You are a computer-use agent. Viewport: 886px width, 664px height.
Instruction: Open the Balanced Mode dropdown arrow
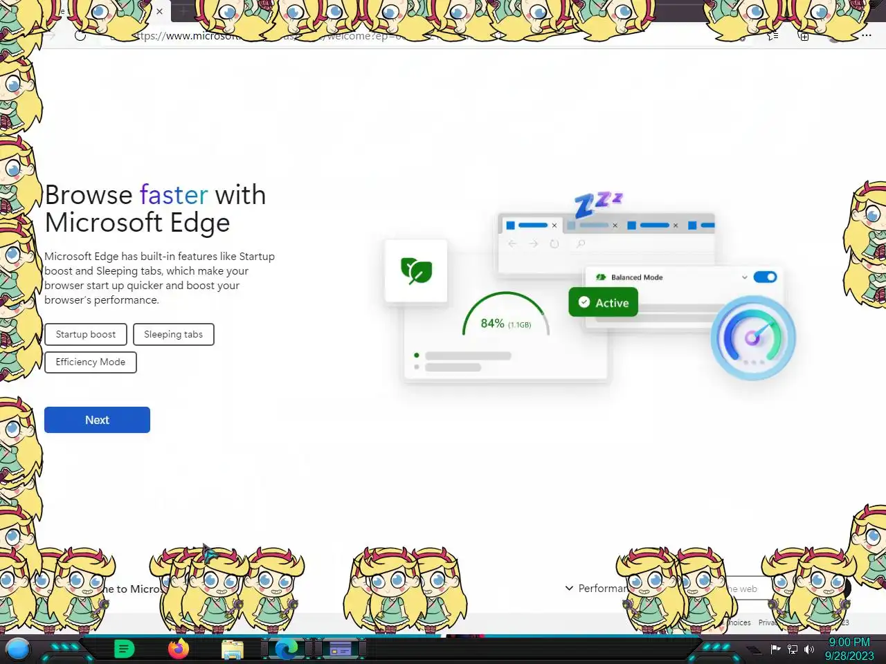pos(745,277)
